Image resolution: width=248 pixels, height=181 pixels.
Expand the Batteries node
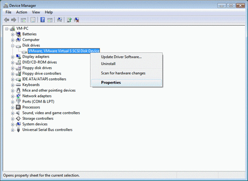13,35
